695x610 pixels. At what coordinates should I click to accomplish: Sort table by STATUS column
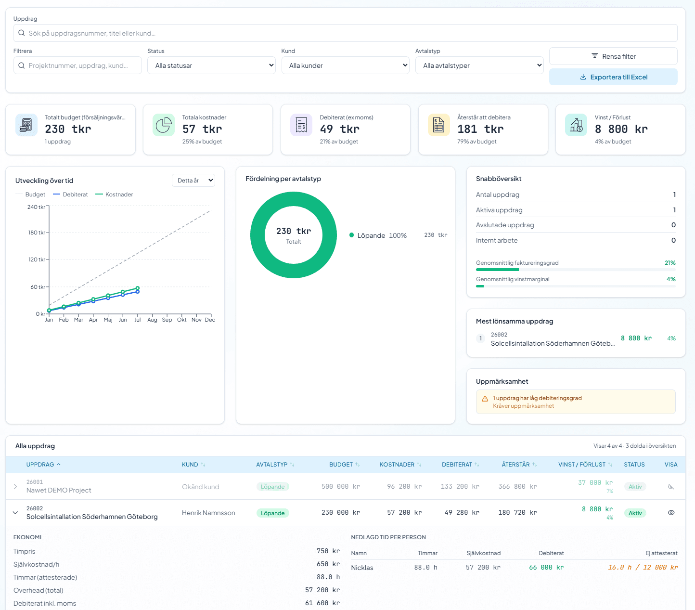(634, 465)
